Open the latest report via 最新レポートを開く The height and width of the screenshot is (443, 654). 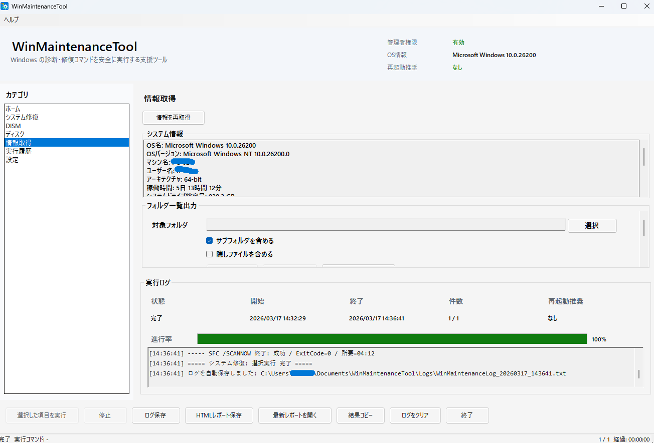click(x=294, y=415)
